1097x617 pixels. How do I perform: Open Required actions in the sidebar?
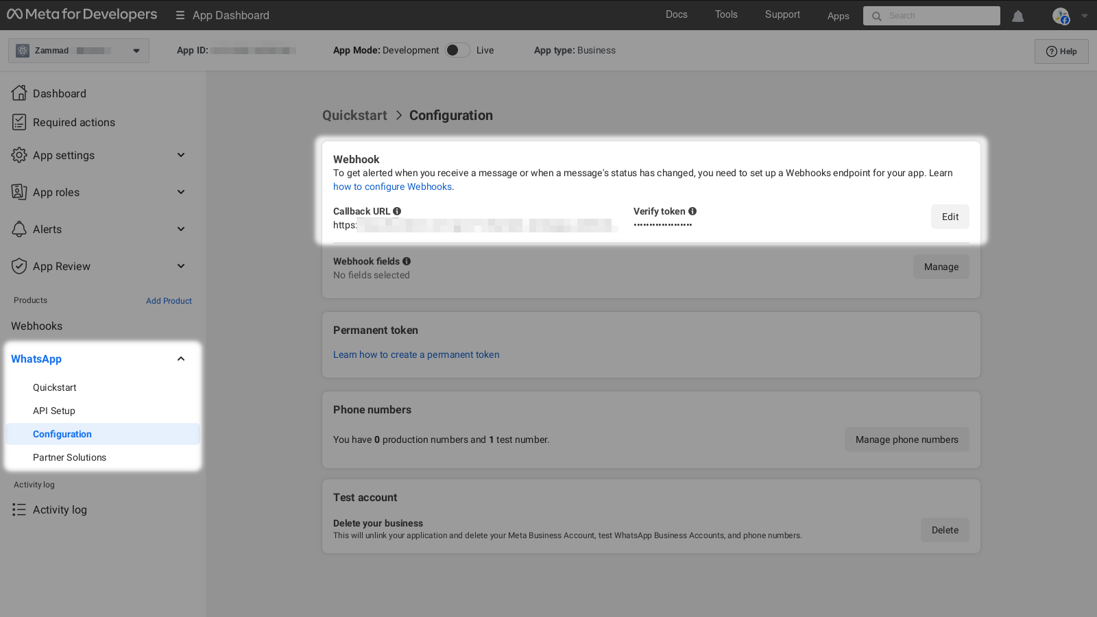pyautogui.click(x=74, y=122)
